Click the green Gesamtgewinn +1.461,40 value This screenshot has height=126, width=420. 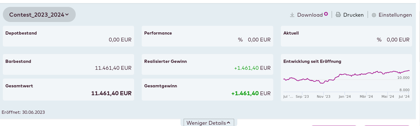(x=245, y=93)
